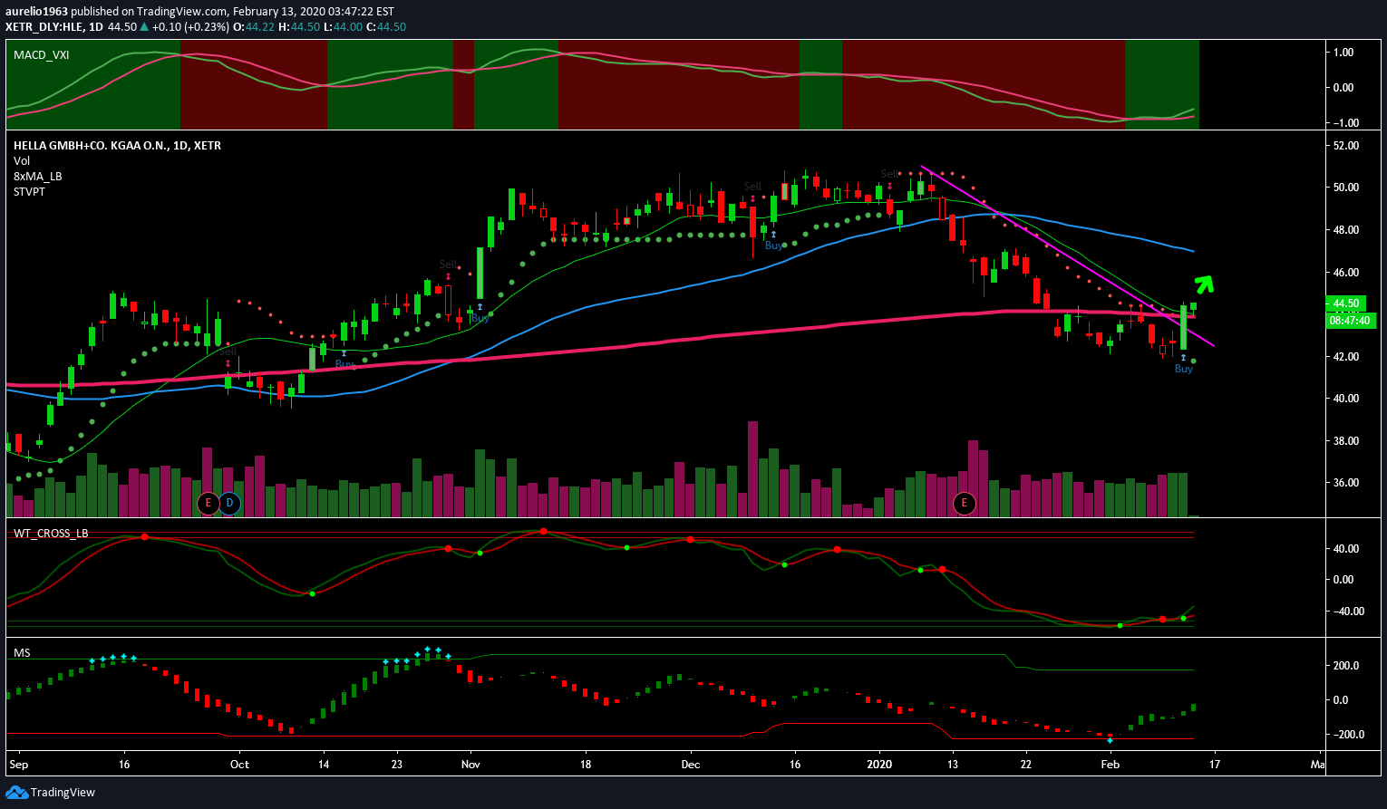Select the MACD_VXI indicator label
The image size is (1387, 809).
(42, 55)
